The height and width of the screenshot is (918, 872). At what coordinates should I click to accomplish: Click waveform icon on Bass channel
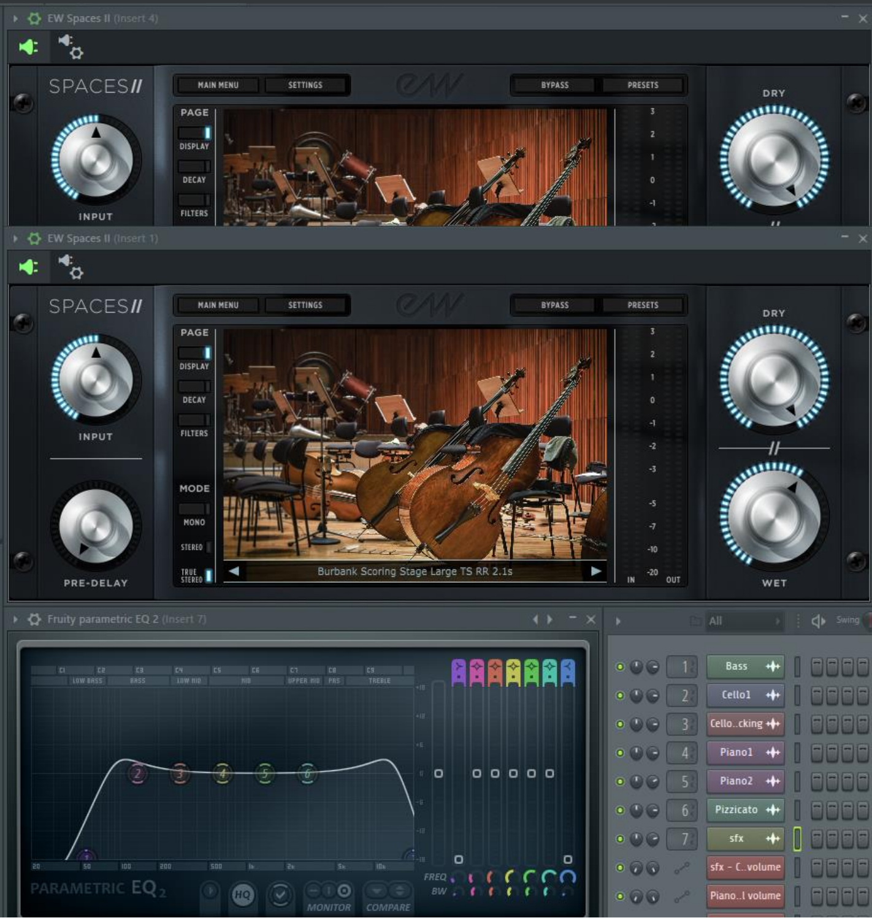[773, 666]
